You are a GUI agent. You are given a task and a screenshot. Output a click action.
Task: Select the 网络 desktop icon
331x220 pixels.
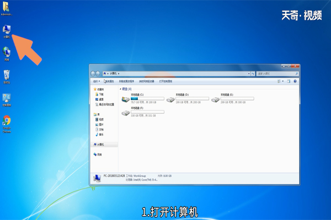coord(7,54)
